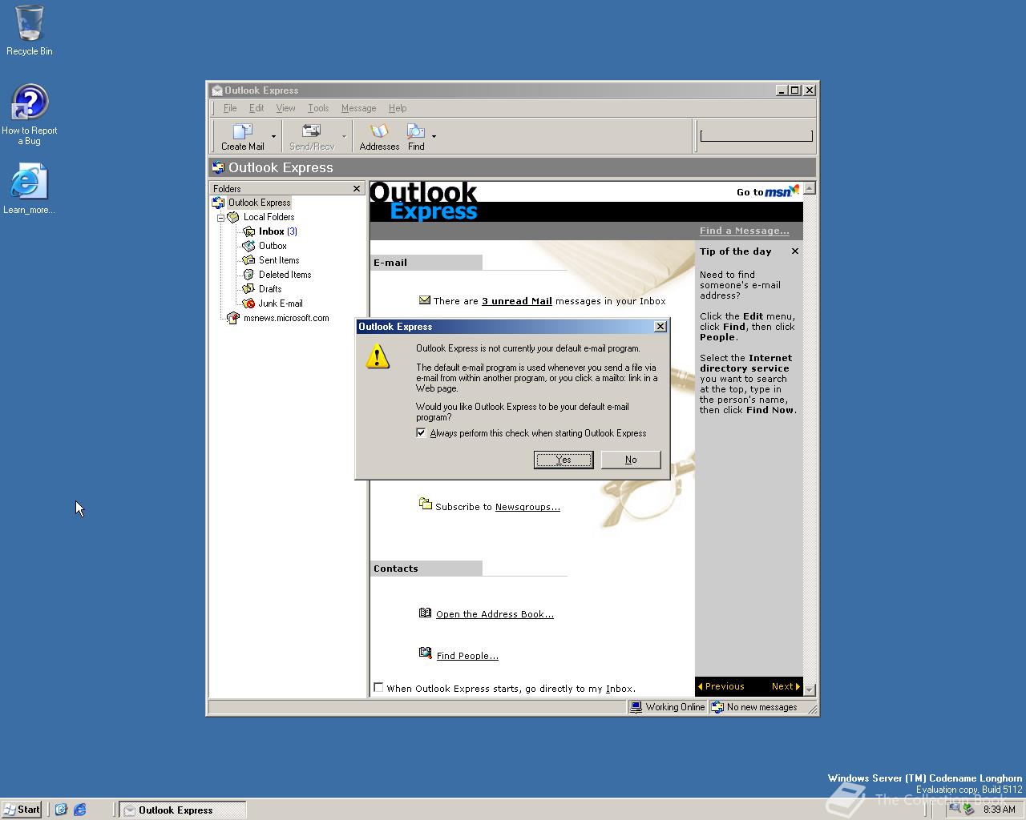Click Yes in default program dialog
The width and height of the screenshot is (1026, 820).
pos(563,460)
